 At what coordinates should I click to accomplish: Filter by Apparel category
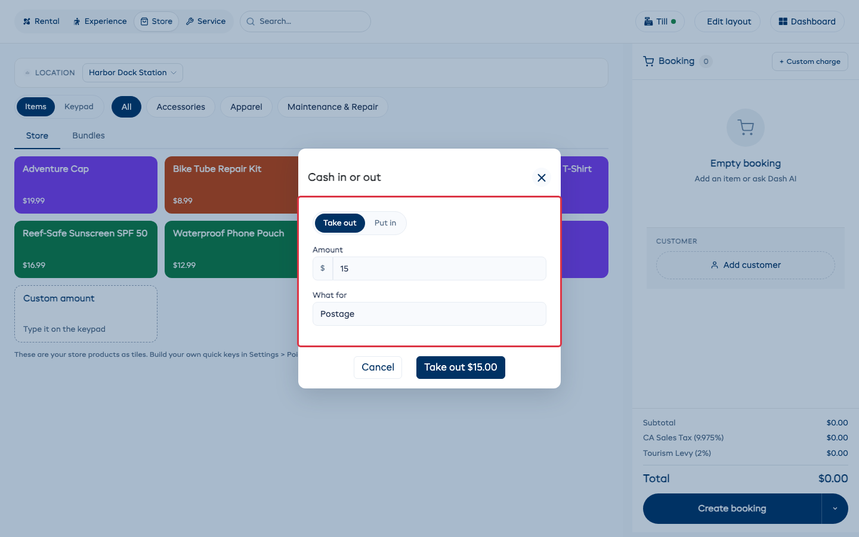click(x=246, y=107)
